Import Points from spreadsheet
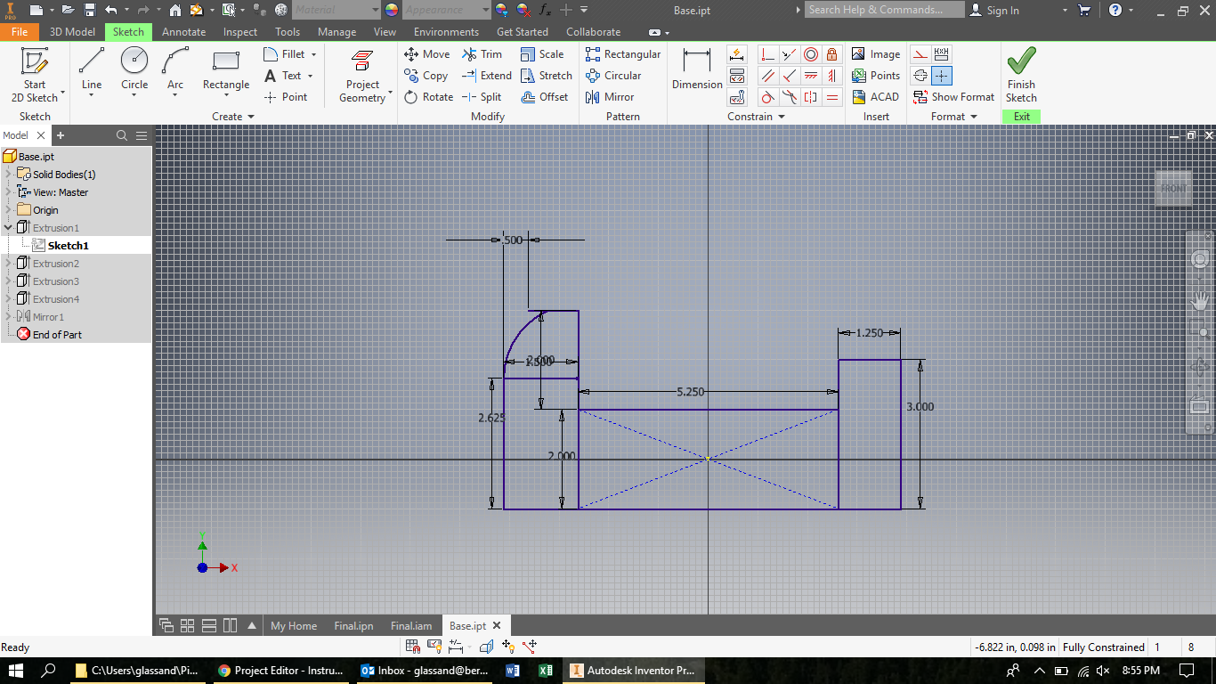 [x=876, y=76]
